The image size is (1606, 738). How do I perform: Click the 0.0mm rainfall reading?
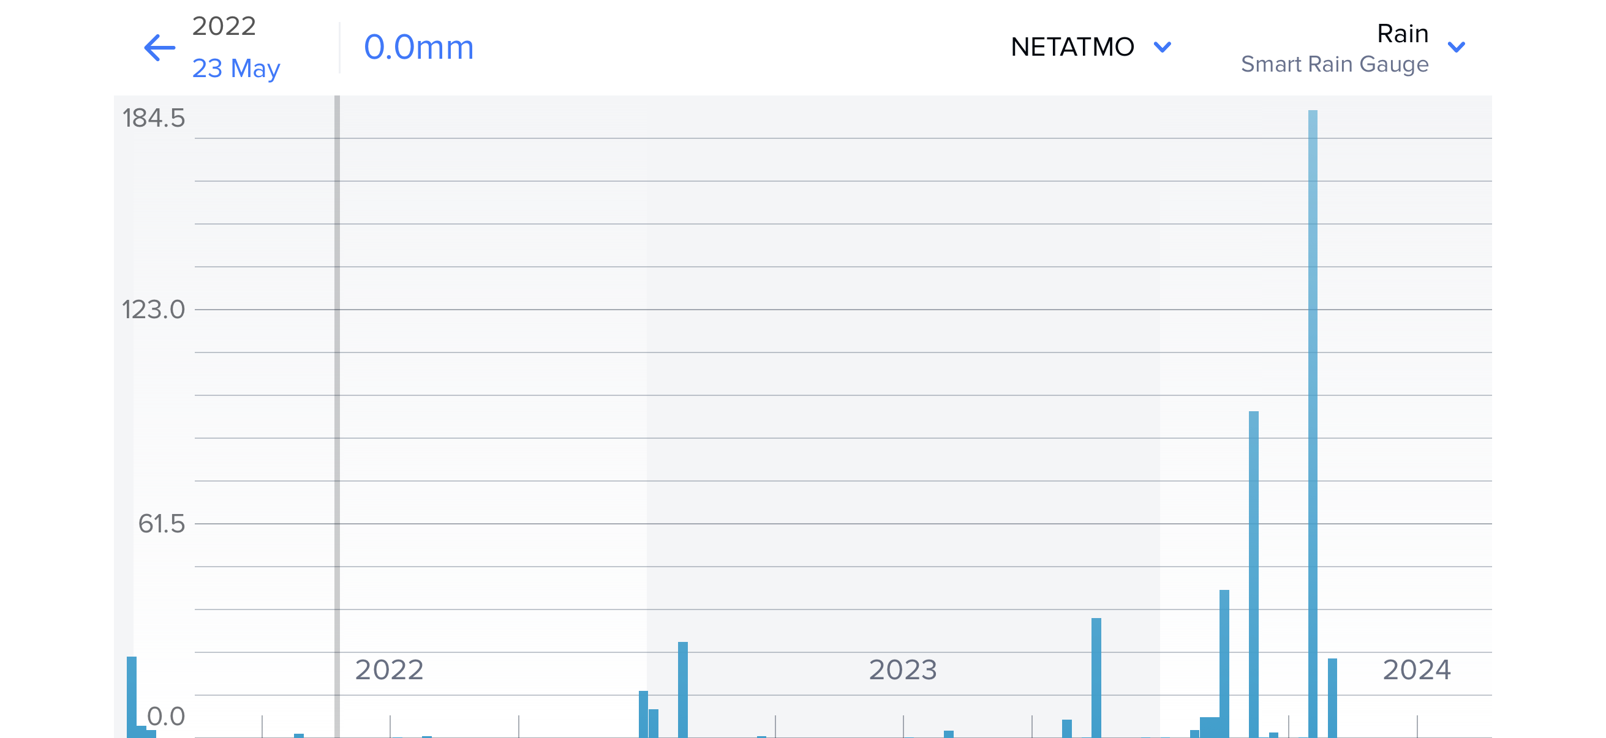(418, 47)
